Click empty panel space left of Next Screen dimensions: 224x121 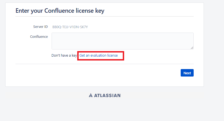pyautogui.click(x=110, y=73)
